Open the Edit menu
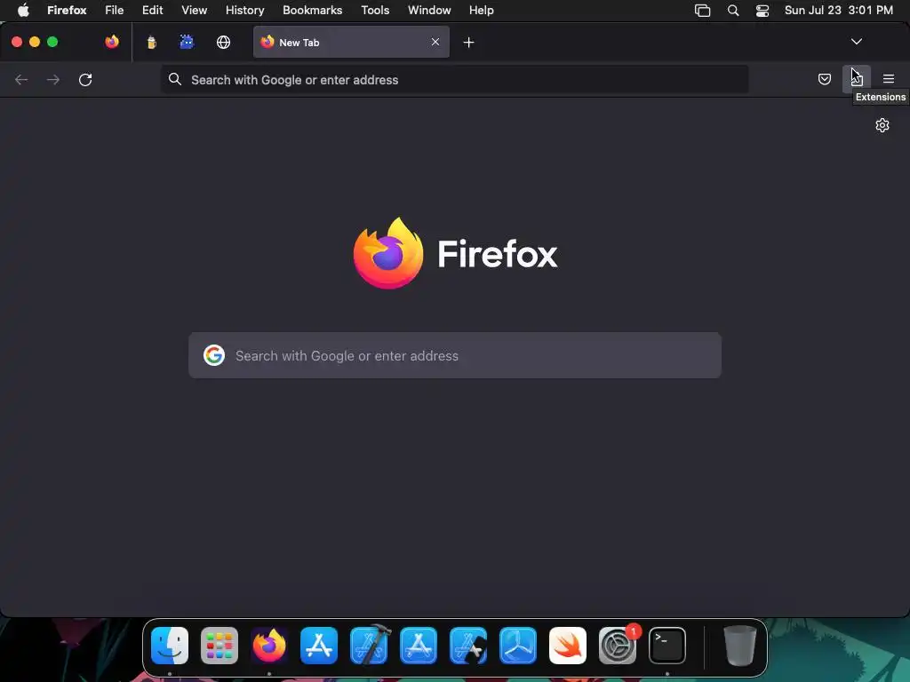 click(153, 11)
